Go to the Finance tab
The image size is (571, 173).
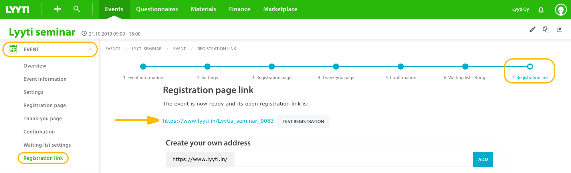[x=240, y=9]
